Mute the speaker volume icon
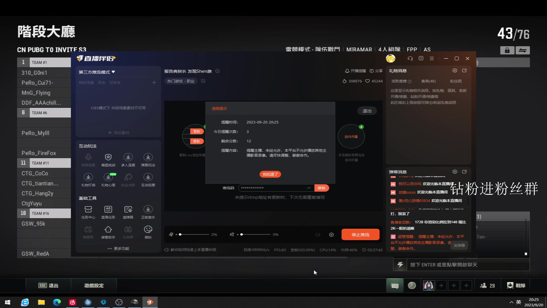This screenshot has height=308, width=547. (x=232, y=234)
